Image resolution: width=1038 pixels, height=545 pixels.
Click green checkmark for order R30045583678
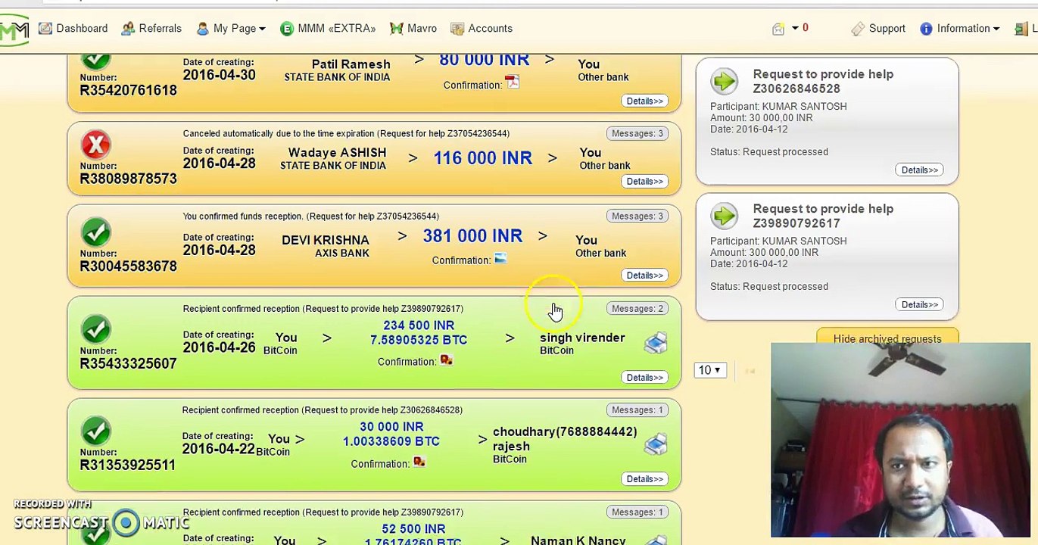(96, 232)
